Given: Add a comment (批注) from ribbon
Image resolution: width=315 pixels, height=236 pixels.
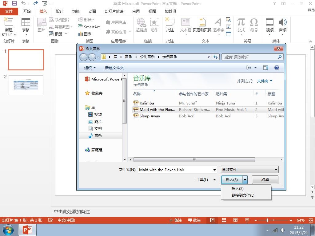Looking at the screenshot, I should (x=170, y=25).
